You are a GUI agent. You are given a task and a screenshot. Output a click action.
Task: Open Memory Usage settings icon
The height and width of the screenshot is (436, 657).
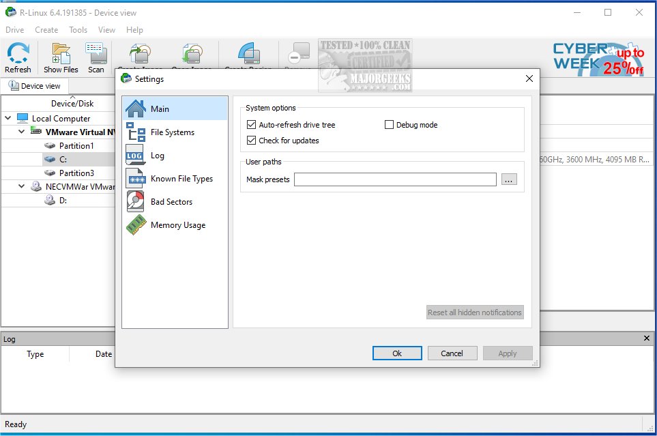pyautogui.click(x=136, y=225)
